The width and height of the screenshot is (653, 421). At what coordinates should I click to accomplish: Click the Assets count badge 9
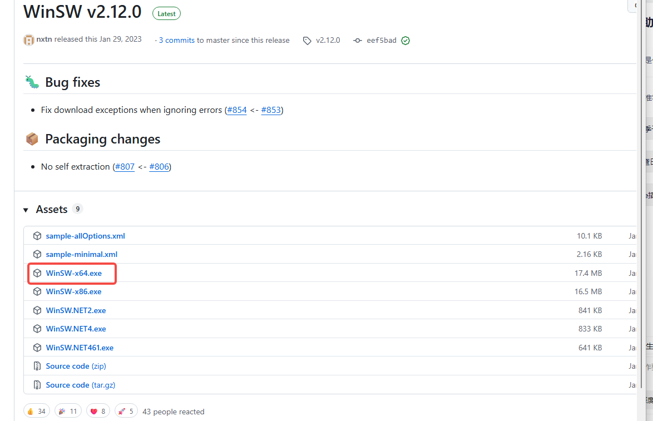pos(77,209)
